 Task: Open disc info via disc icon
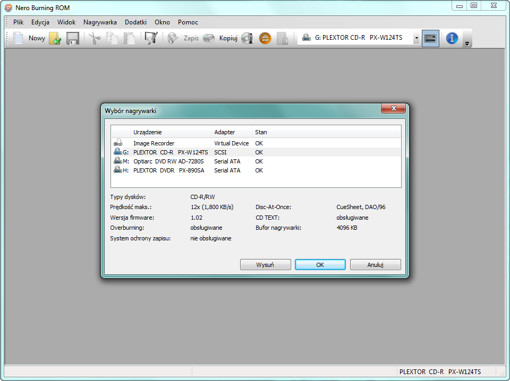247,38
